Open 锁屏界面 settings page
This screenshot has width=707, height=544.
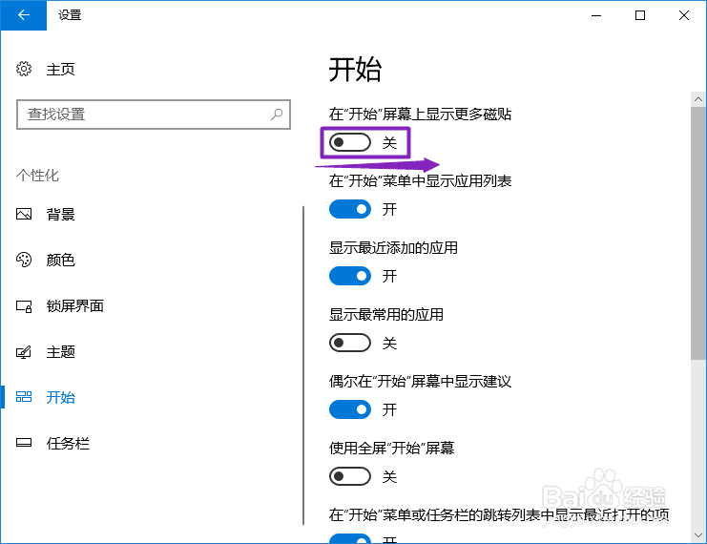click(74, 306)
